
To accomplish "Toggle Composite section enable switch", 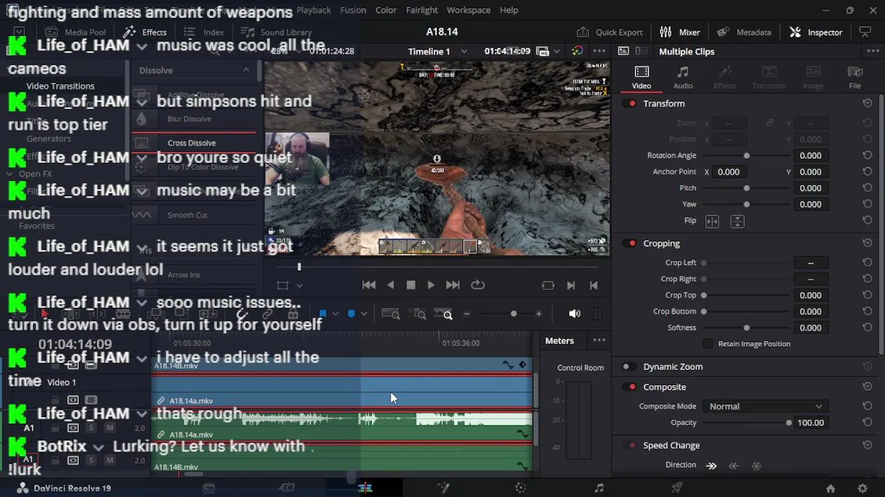I will click(x=631, y=387).
